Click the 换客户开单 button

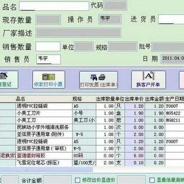pyautogui.click(x=149, y=80)
